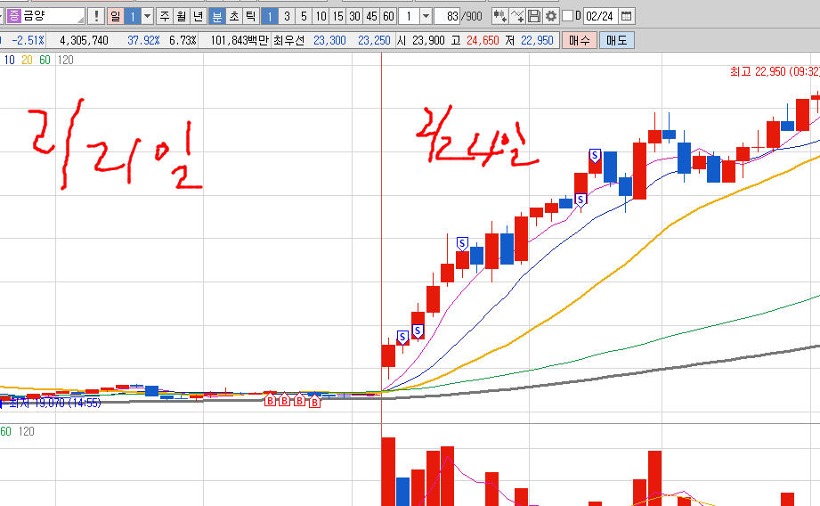Click the candlestick chart type icon
This screenshot has height=506, width=820.
click(x=499, y=16)
